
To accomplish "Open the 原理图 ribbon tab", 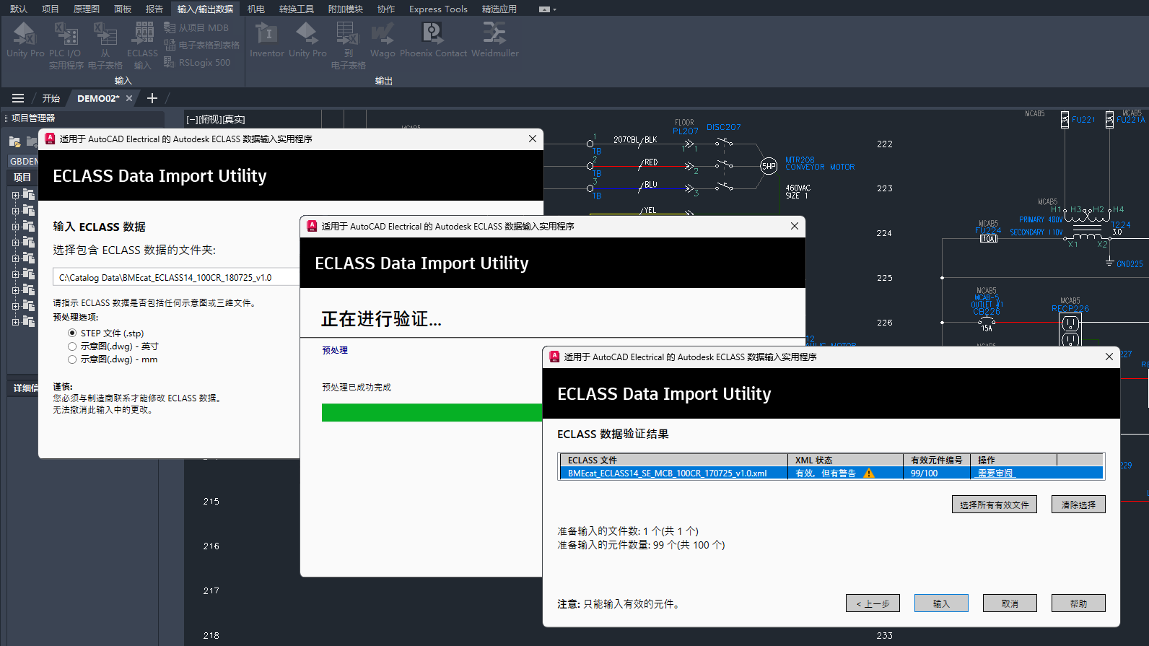I will [x=87, y=9].
